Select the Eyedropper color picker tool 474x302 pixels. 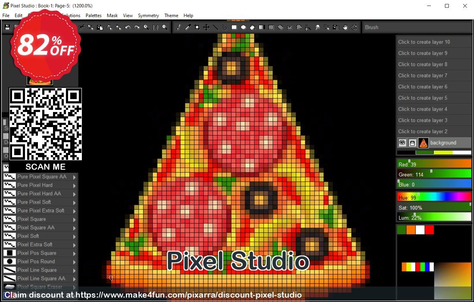188,27
